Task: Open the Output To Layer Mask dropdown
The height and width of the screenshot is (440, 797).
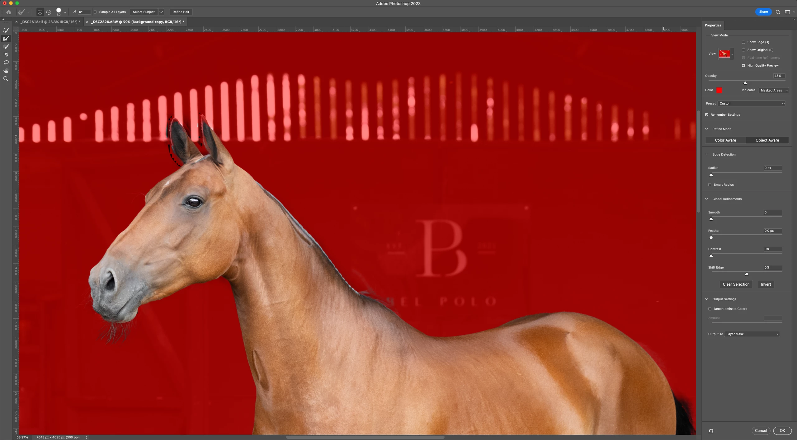Action: tap(752, 334)
